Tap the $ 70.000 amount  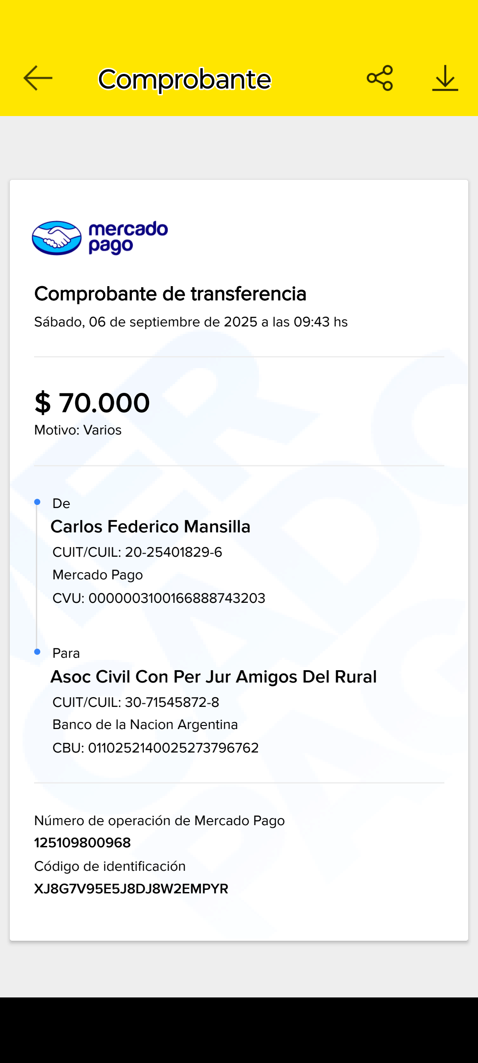click(x=93, y=403)
